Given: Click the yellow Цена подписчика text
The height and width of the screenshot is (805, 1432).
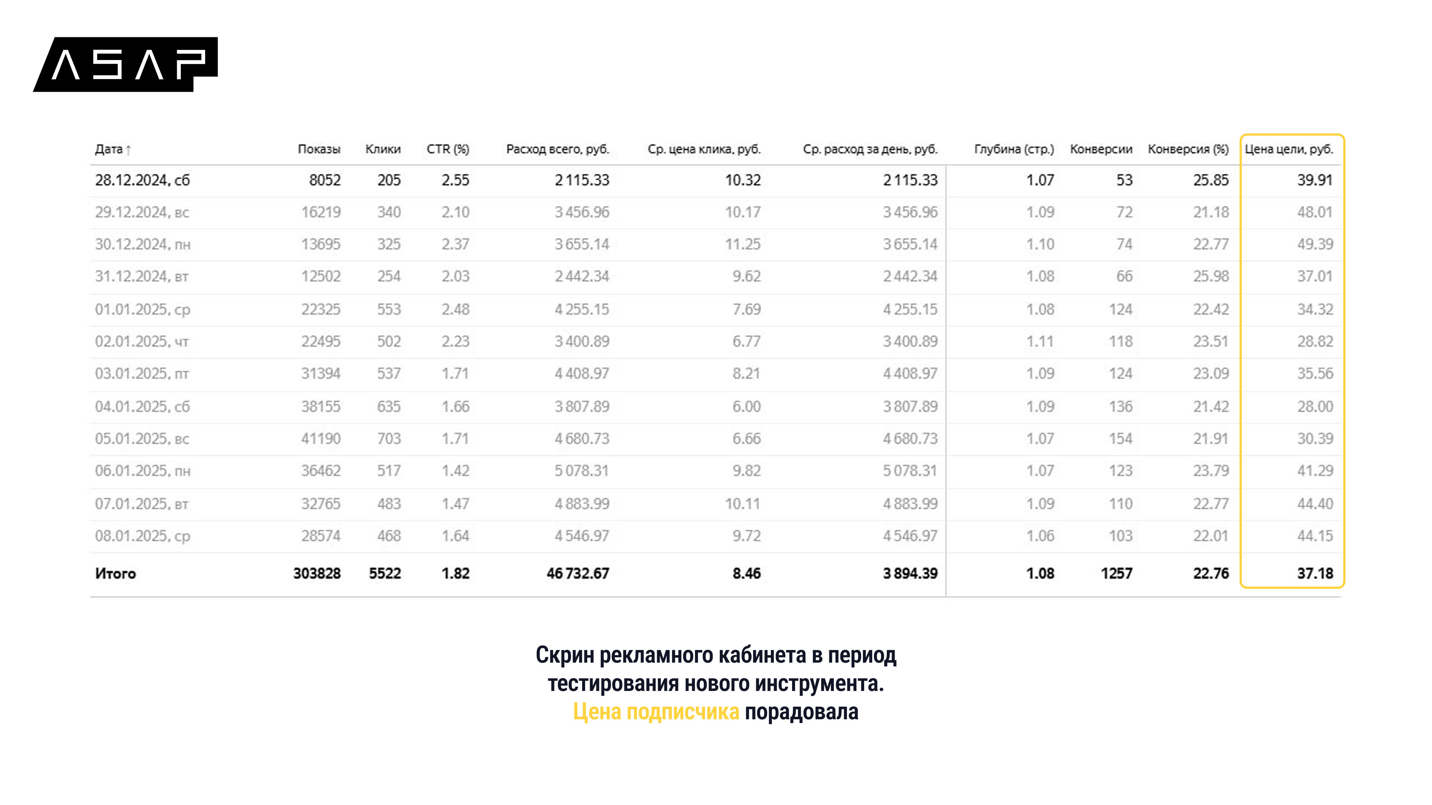Looking at the screenshot, I should click(656, 712).
